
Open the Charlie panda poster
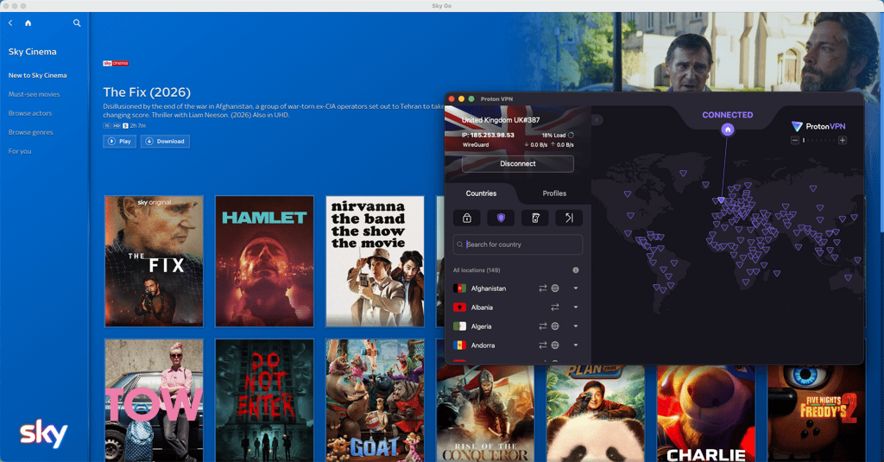706,414
